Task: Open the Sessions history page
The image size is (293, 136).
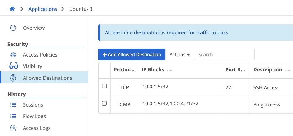Action: 33,105
